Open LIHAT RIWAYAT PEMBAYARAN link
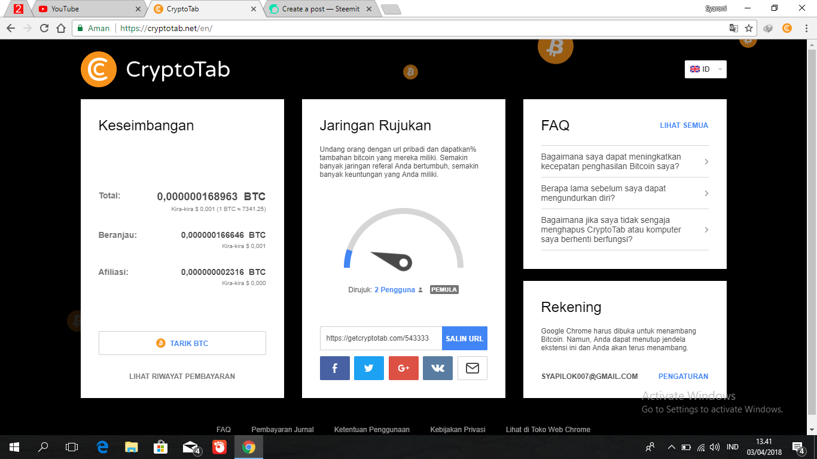This screenshot has width=817, height=459. coord(182,376)
